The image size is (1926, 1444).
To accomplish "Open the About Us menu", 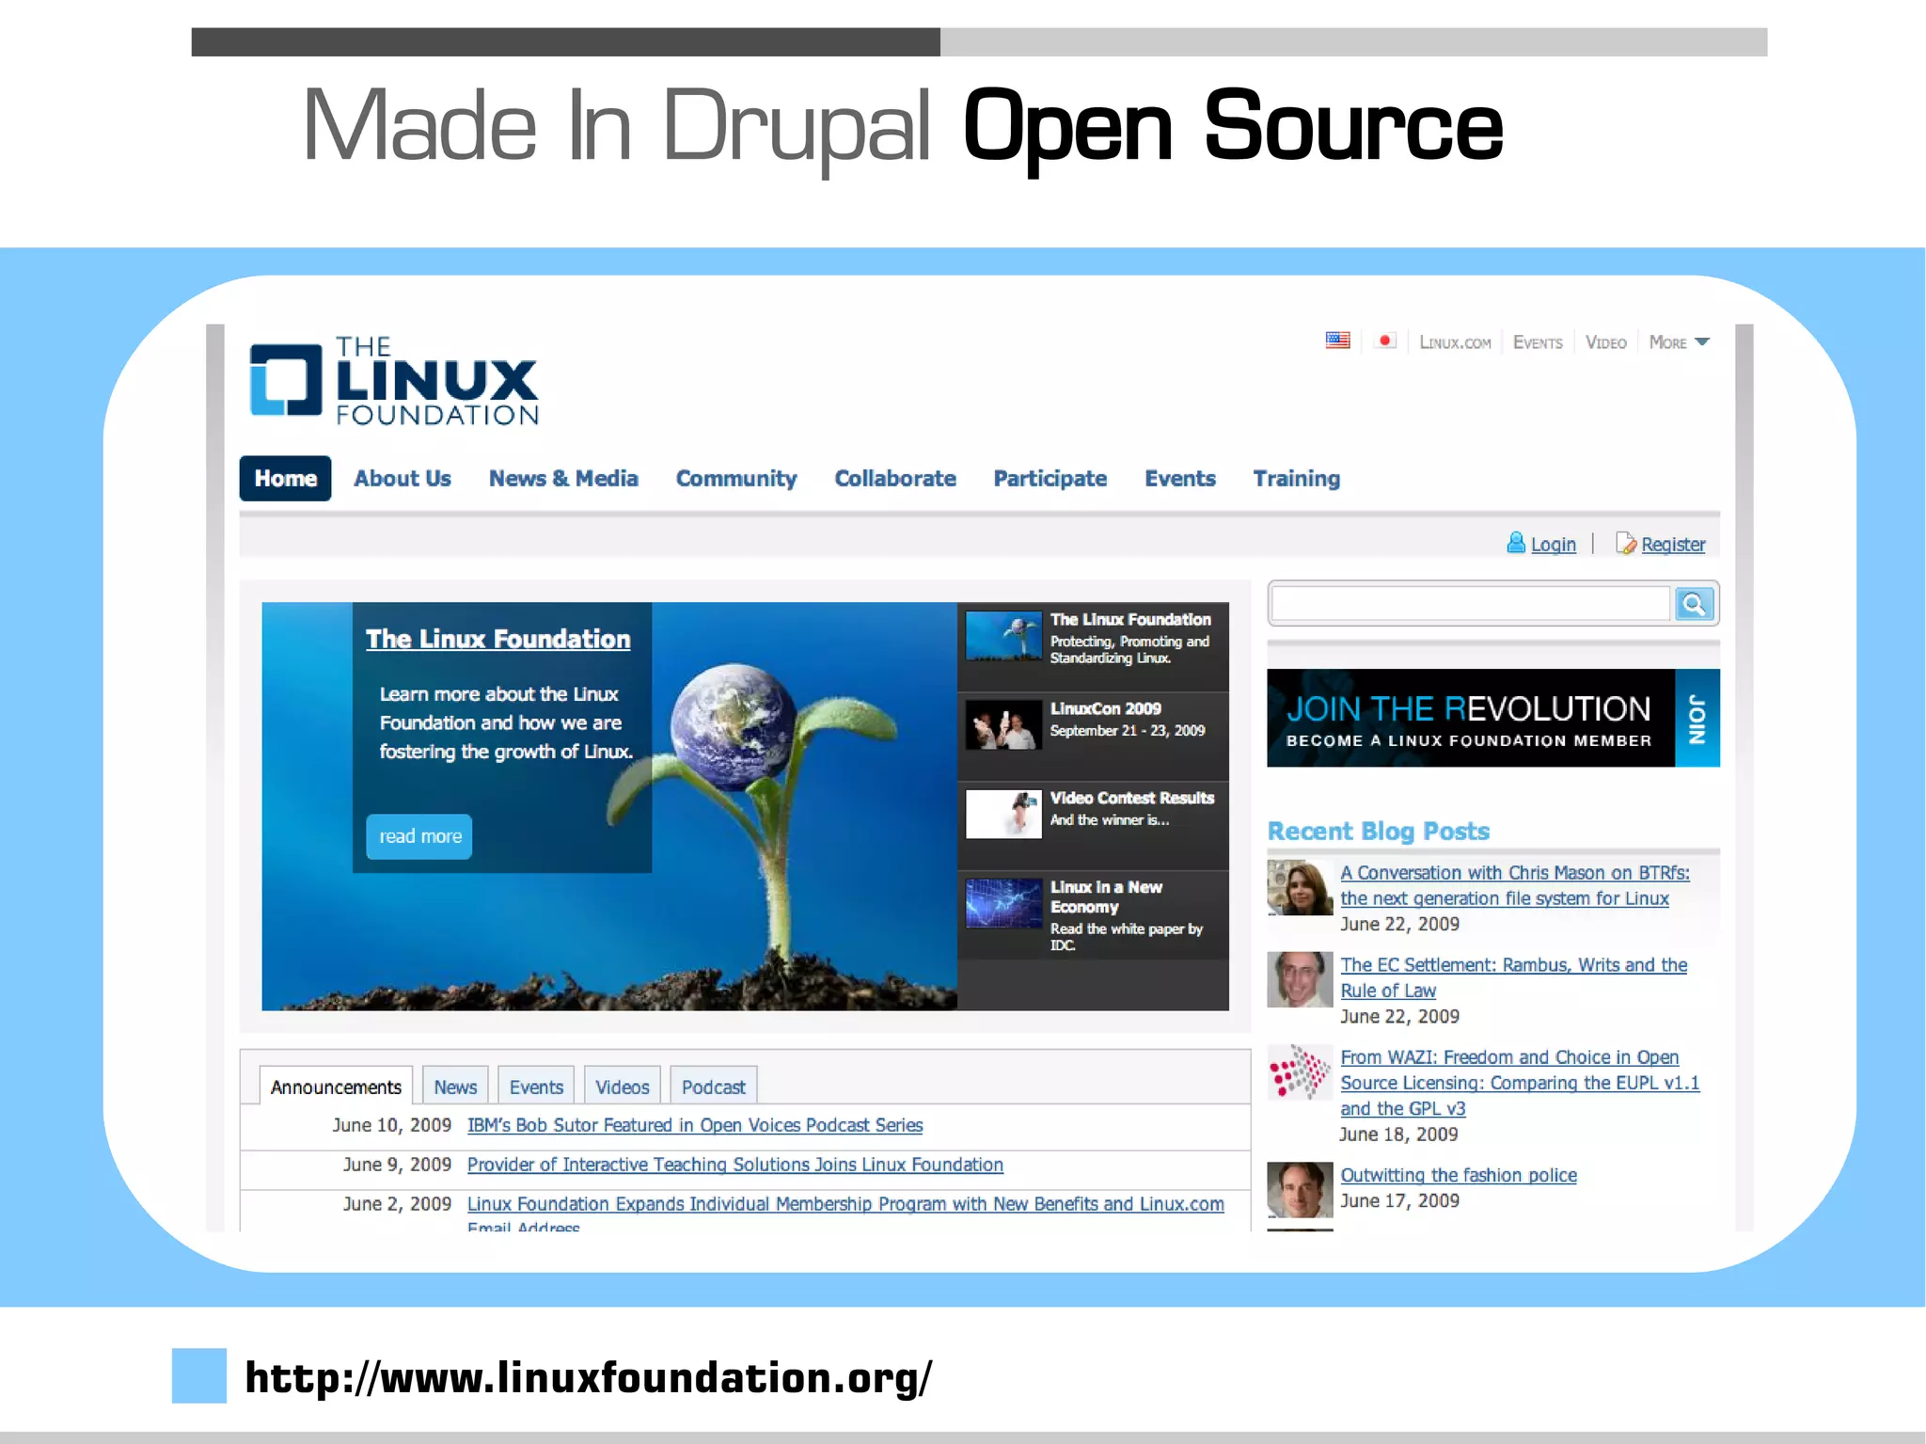I will click(403, 479).
